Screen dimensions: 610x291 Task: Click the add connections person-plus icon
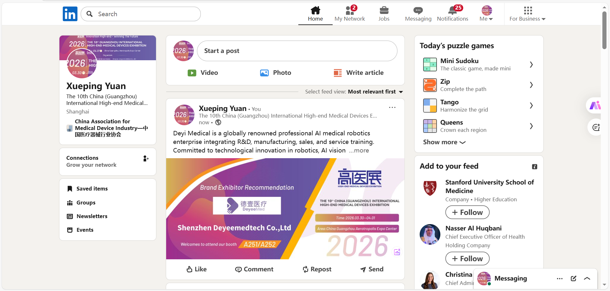[x=146, y=158]
